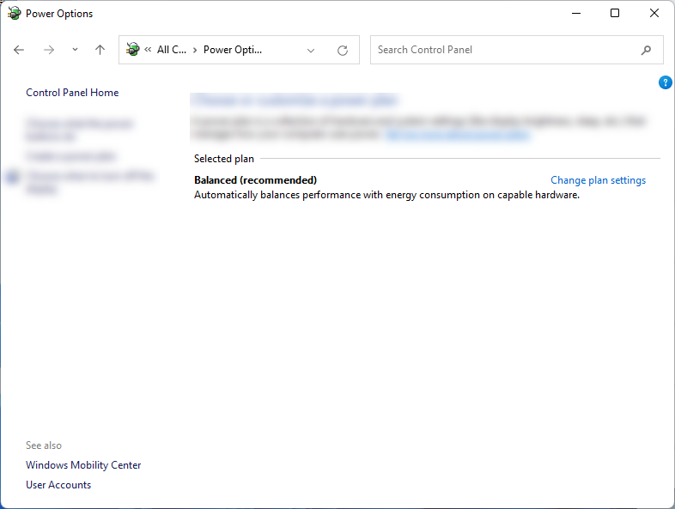Minimize the Power Options window
Screen dimensions: 675x509
click(x=576, y=14)
